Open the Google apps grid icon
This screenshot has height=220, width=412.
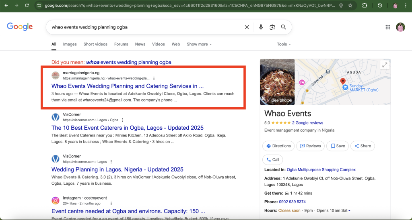(388, 27)
